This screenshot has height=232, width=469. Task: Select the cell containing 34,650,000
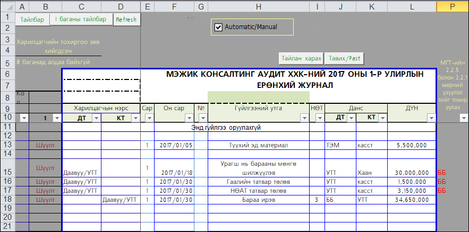(412, 200)
